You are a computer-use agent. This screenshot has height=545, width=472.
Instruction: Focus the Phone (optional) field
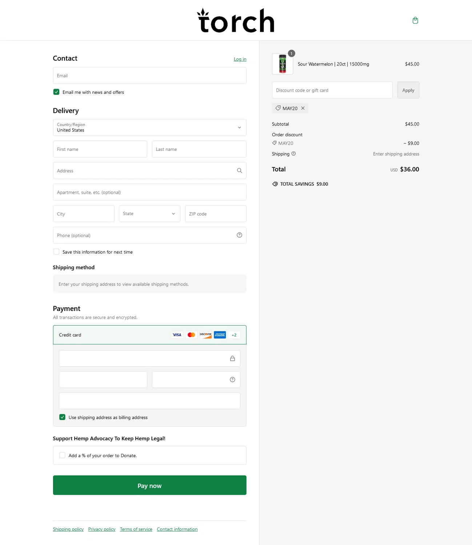(x=149, y=235)
